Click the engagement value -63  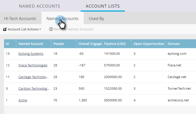(81, 54)
